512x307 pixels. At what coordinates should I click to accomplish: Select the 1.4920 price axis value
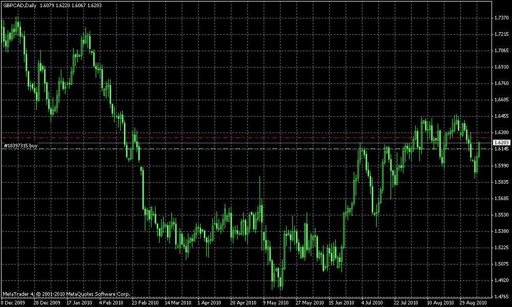pos(502,280)
